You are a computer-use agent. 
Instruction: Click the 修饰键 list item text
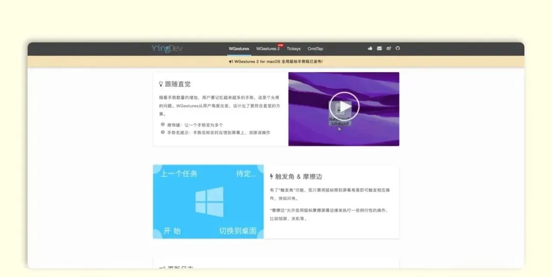point(195,125)
